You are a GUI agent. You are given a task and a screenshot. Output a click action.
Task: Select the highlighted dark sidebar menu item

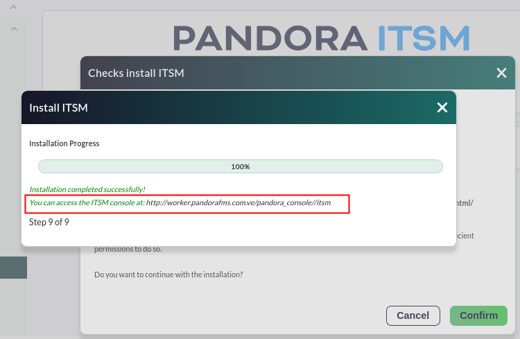pyautogui.click(x=13, y=268)
